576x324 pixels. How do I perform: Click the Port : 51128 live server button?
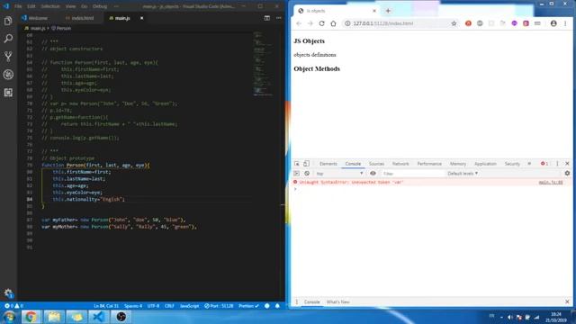point(219,306)
